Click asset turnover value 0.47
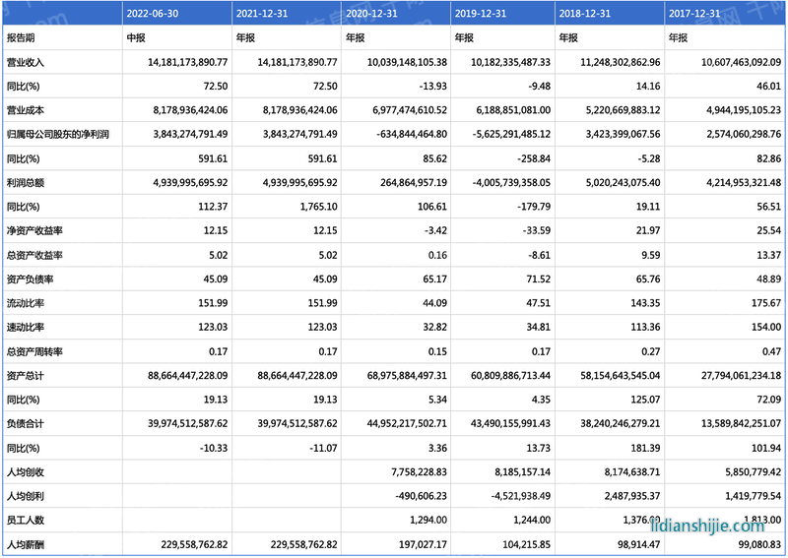The height and width of the screenshot is (558, 788). click(x=771, y=351)
